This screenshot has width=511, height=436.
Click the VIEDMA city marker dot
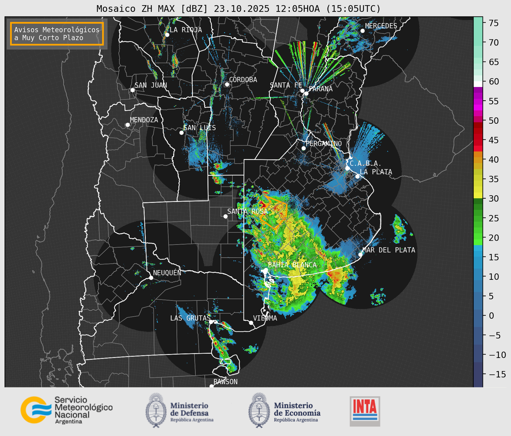[x=251, y=323]
